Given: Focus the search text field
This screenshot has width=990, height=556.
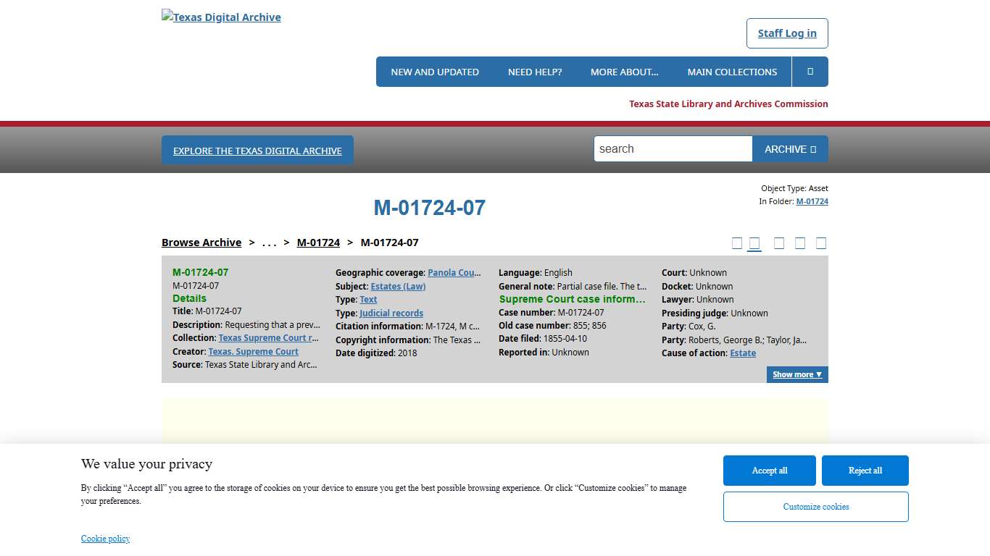Looking at the screenshot, I should click(673, 149).
